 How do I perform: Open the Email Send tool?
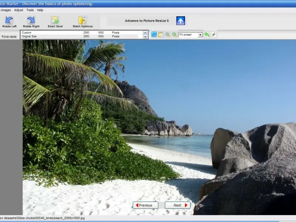click(x=55, y=22)
